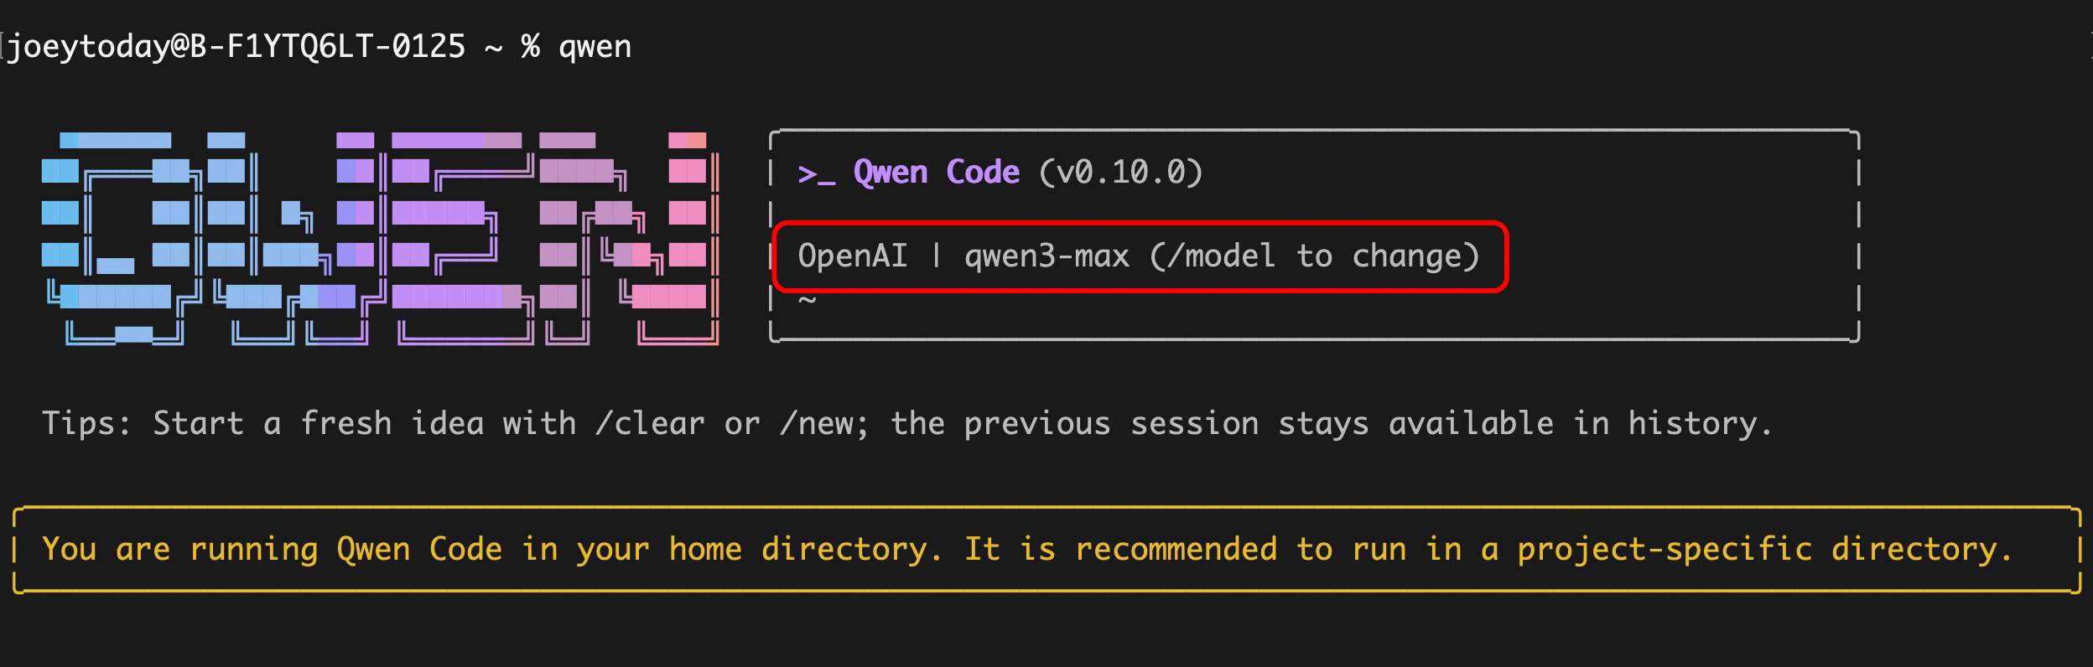The height and width of the screenshot is (667, 2093).
Task: Click the pipe separator after OpenAI
Action: [x=936, y=256]
